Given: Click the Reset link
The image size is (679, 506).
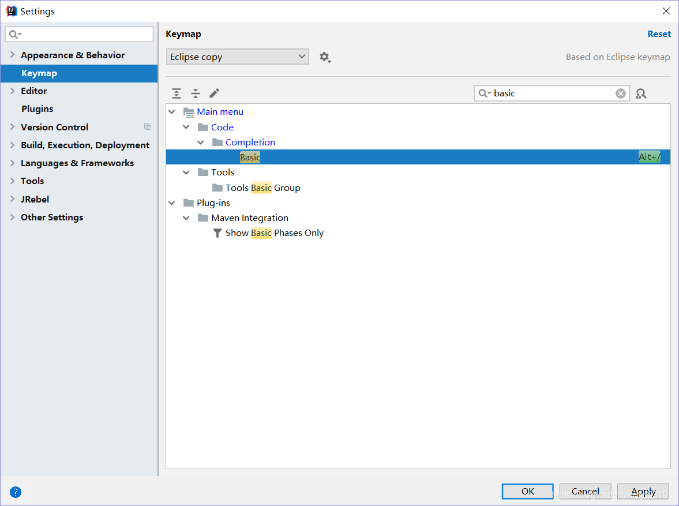Looking at the screenshot, I should click(659, 34).
